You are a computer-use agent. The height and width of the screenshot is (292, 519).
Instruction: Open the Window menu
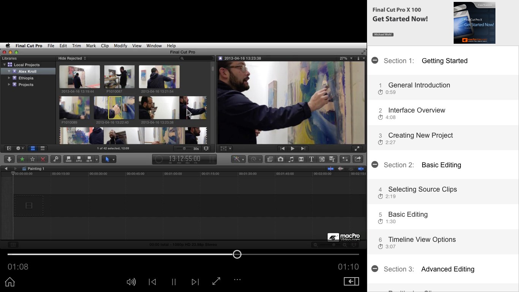coord(154,46)
